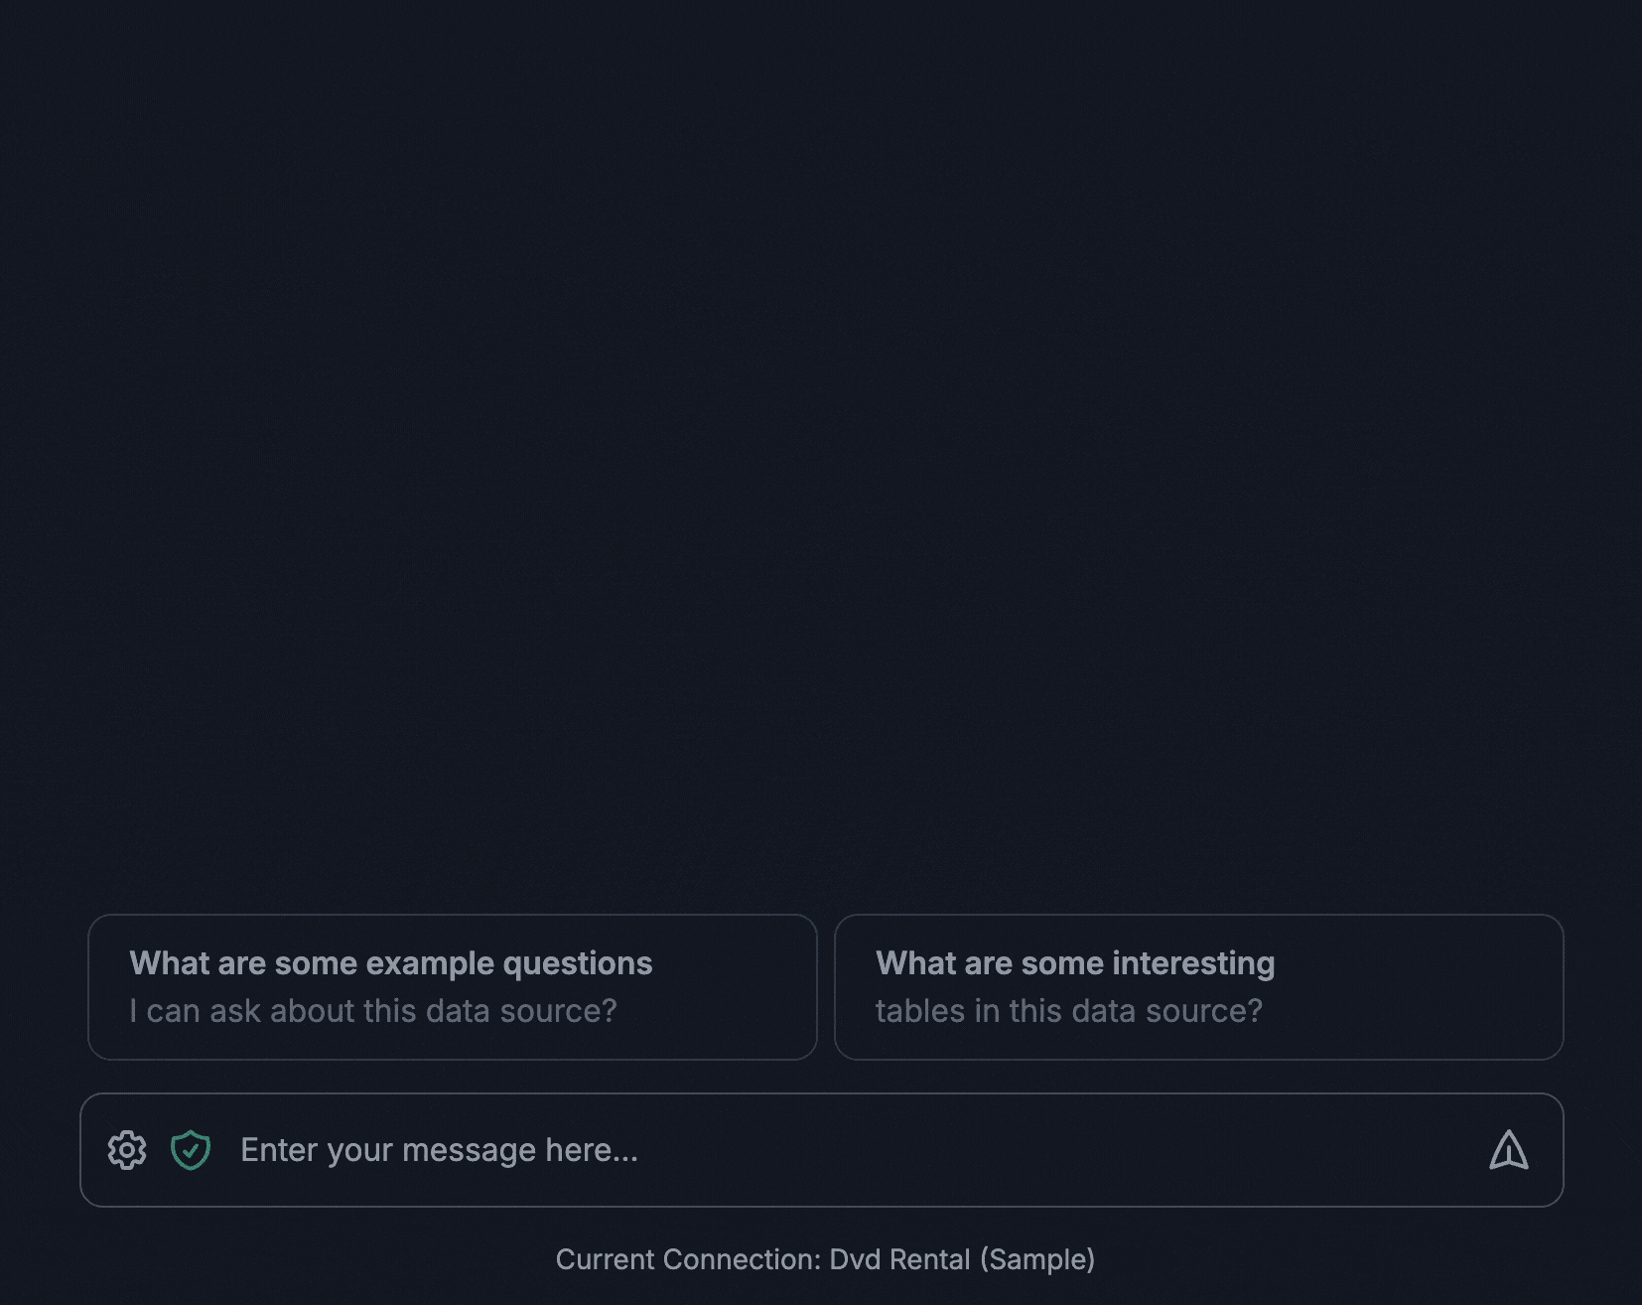
Task: Choose the right prompt suggestion about tables
Action: 1199,987
